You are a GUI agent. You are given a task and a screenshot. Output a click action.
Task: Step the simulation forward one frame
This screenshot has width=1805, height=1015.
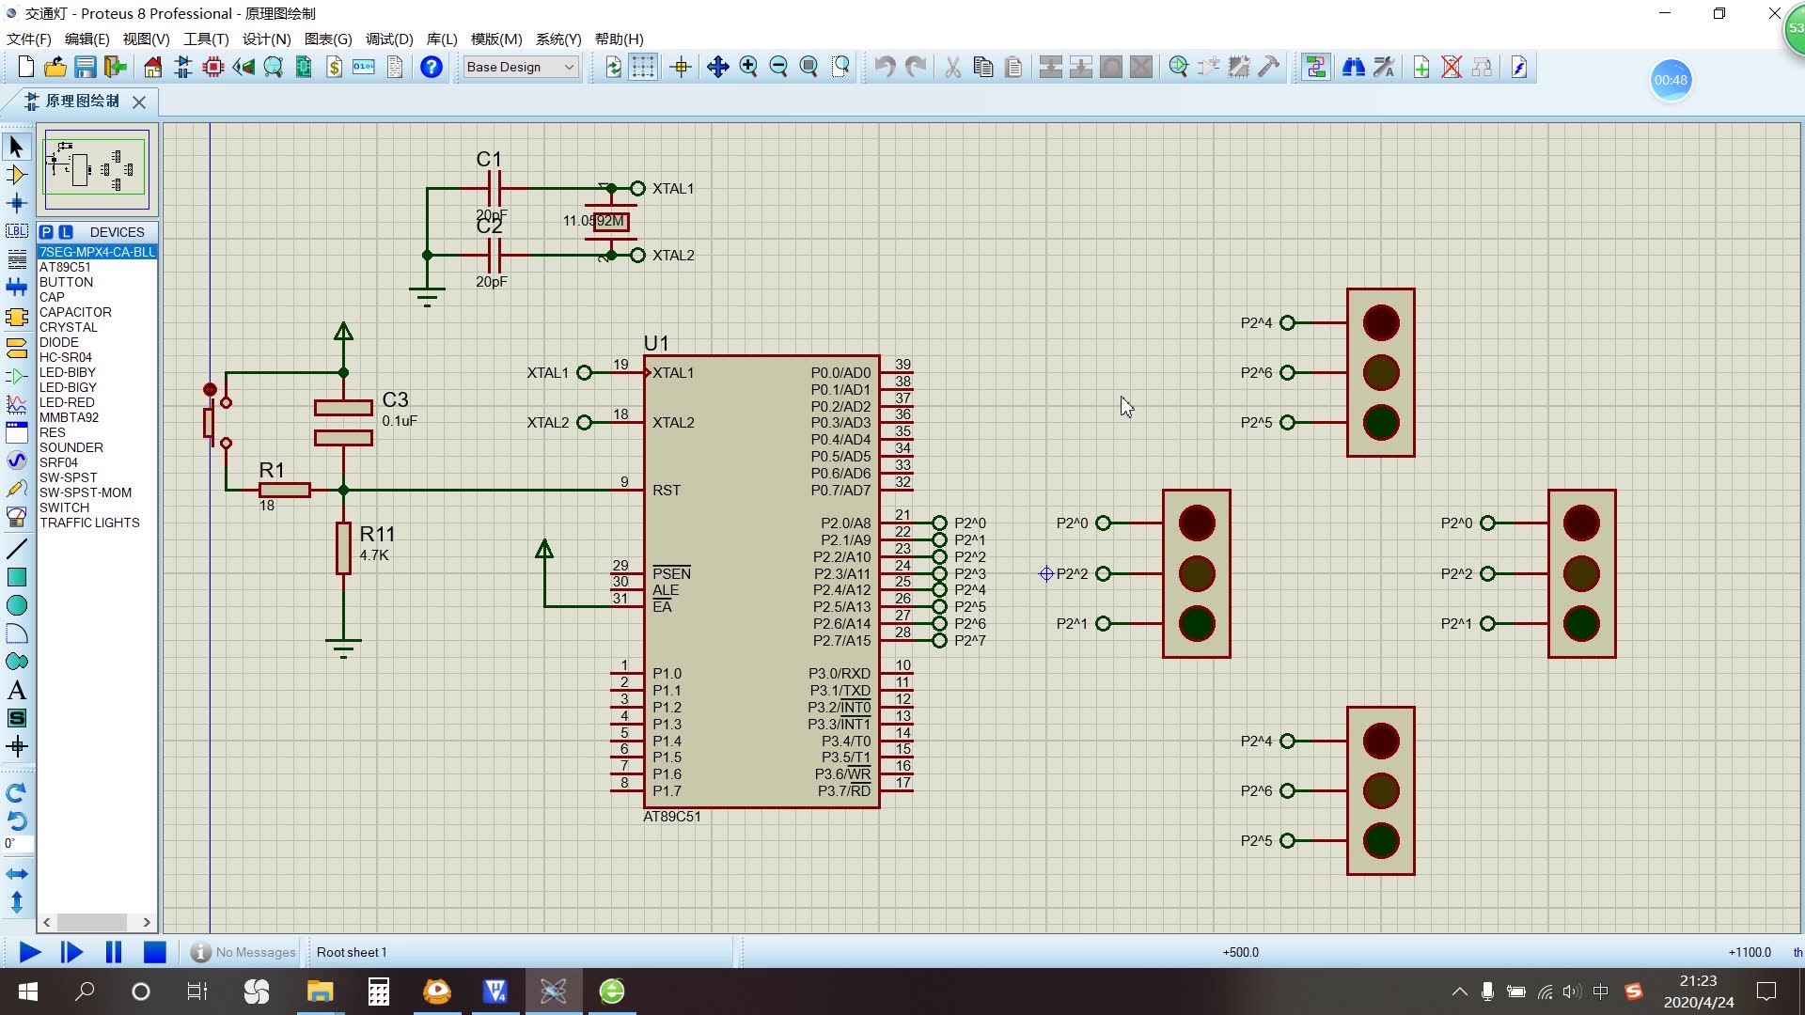point(71,952)
